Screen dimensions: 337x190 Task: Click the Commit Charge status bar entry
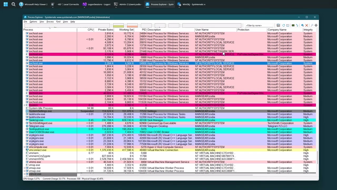pos(54,179)
